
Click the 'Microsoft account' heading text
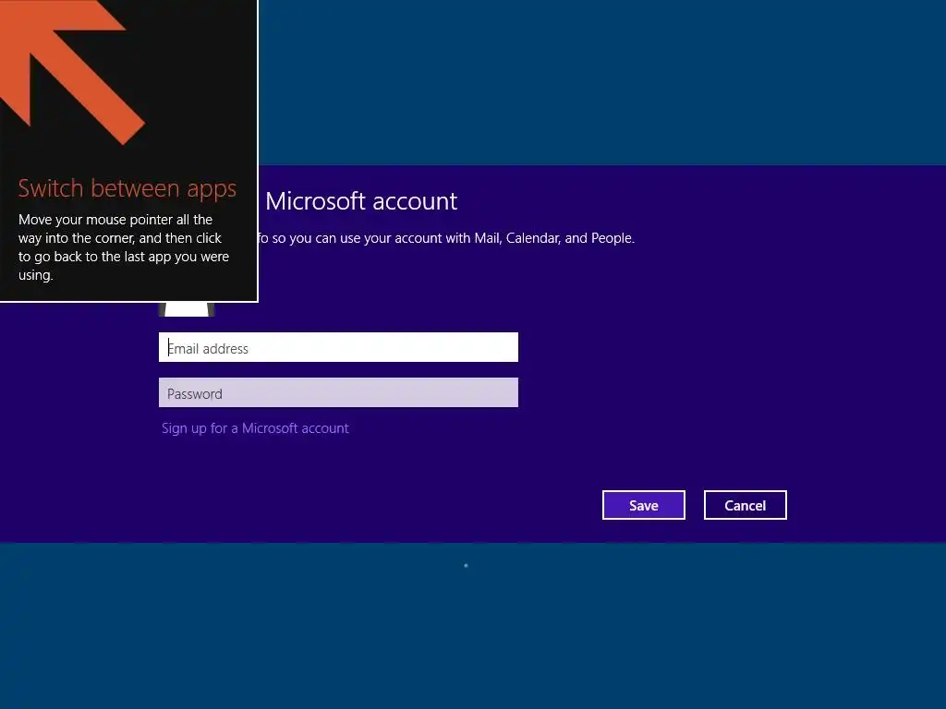361,200
